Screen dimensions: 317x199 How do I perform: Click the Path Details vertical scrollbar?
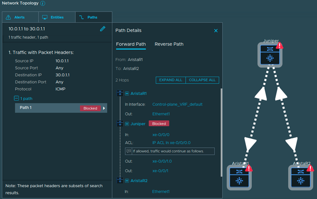coord(221,132)
